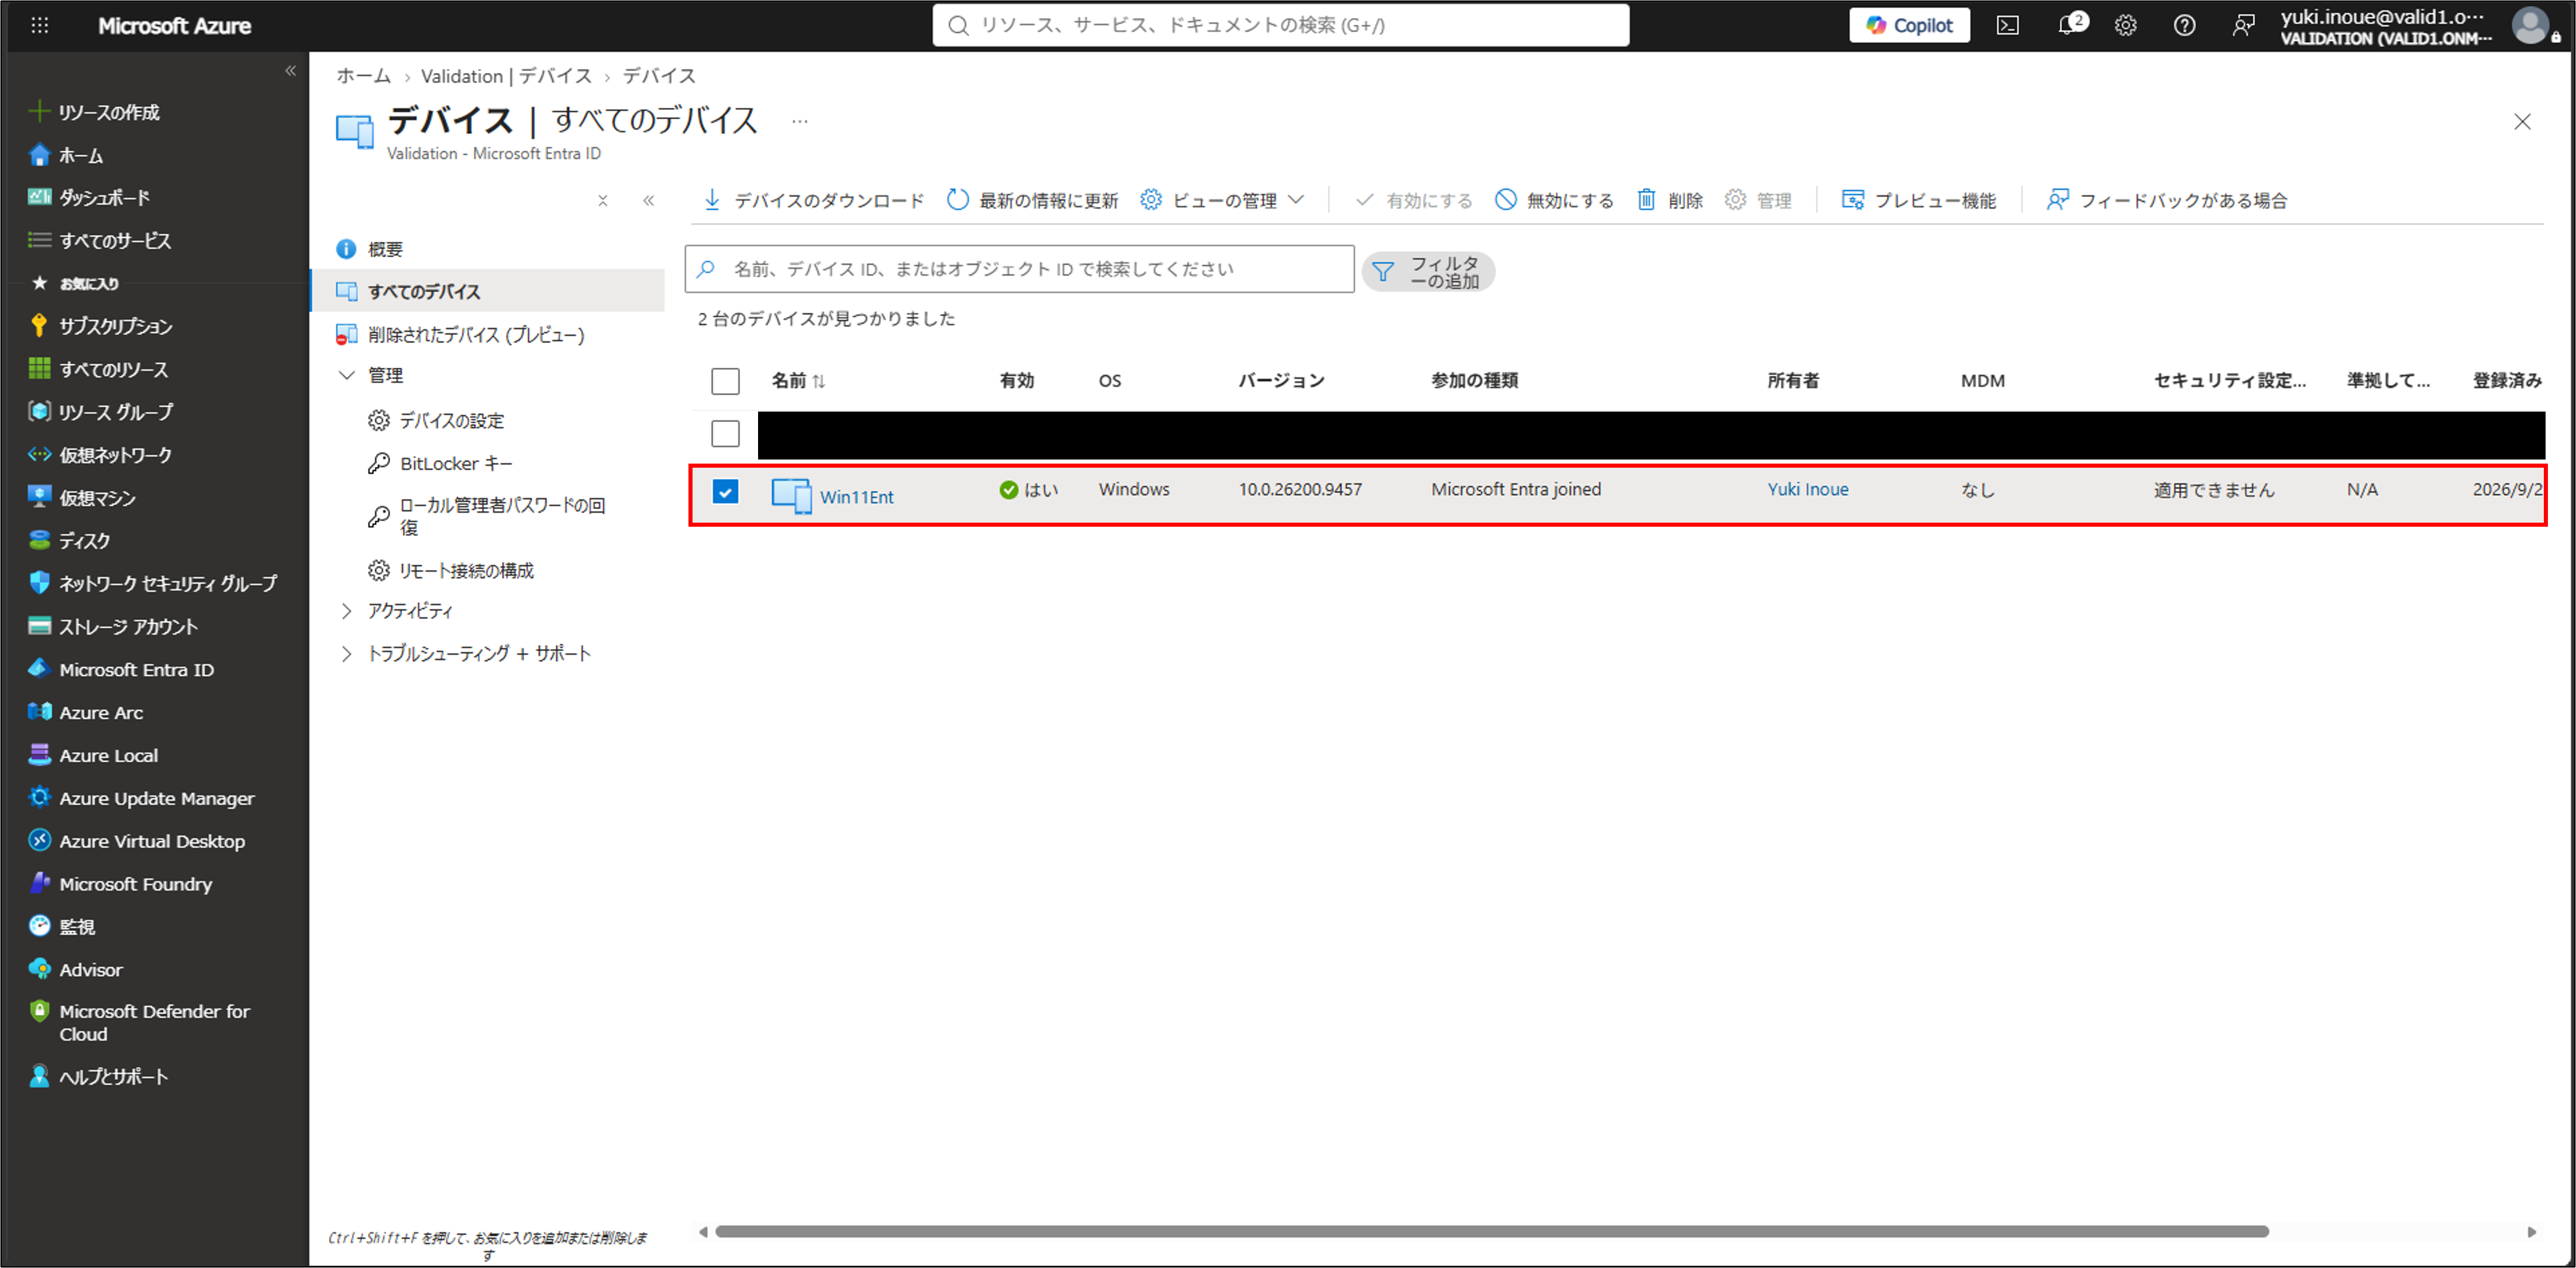Screen dimensions: 2576x1268
Task: Select すべてのデバイス menu item
Action: [488, 291]
